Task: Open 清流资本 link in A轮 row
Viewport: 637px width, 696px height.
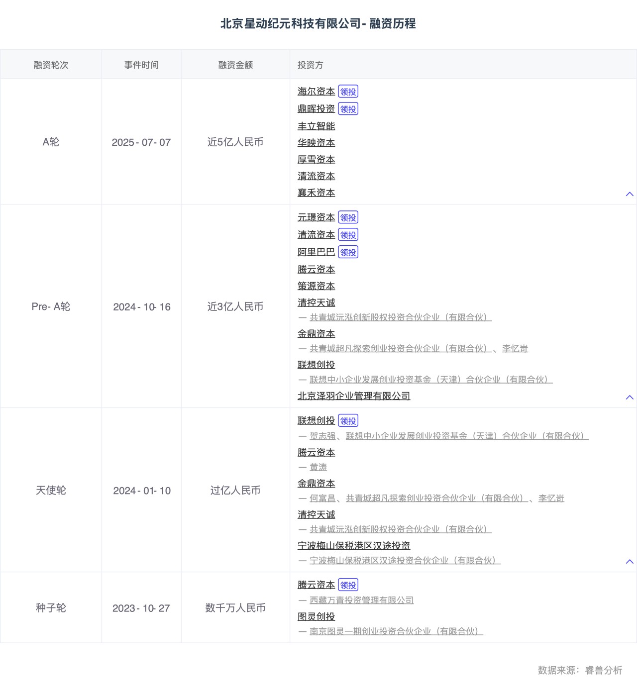Action: click(316, 176)
